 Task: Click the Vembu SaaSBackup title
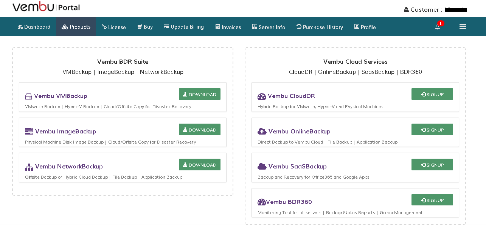(x=298, y=167)
